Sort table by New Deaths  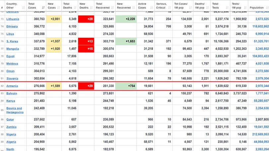(86, 6)
